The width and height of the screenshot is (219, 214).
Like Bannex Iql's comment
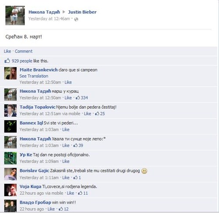pyautogui.click(x=66, y=129)
